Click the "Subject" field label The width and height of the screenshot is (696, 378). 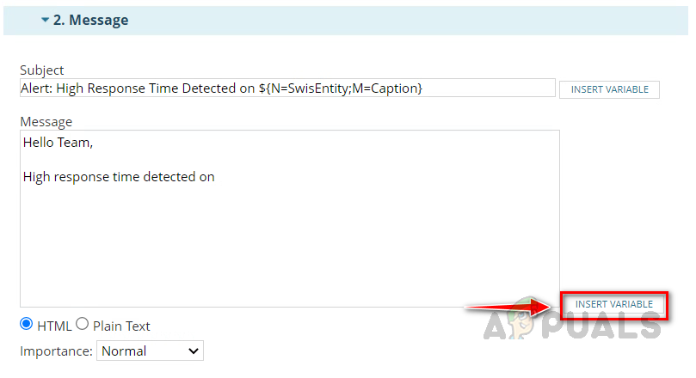[42, 70]
